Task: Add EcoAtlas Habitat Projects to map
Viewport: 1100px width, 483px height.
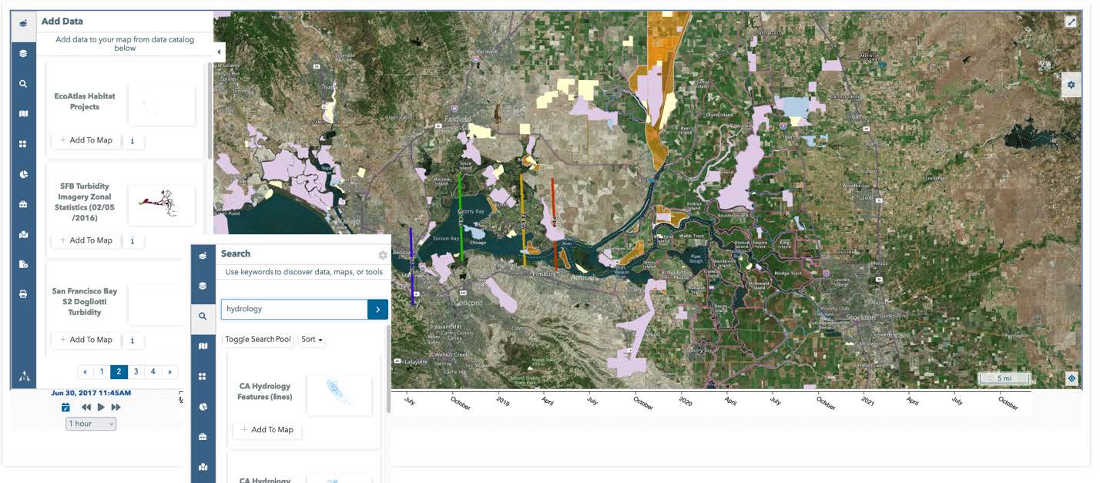Action: [86, 140]
